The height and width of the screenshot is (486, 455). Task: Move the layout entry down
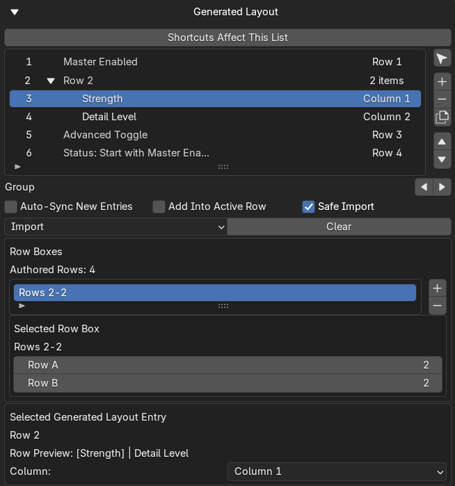point(442,160)
